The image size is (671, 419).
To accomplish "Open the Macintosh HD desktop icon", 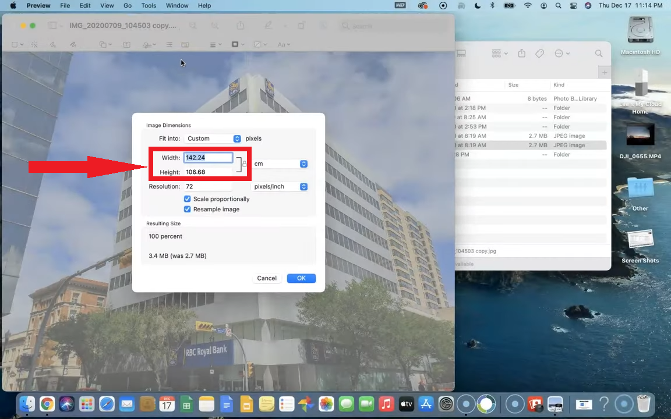I will pos(640,35).
